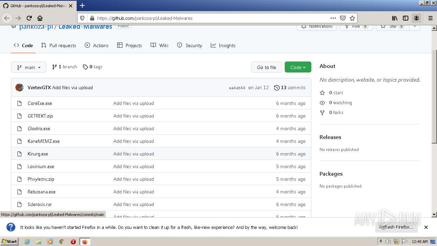Image resolution: width=437 pixels, height=246 pixels.
Task: Open the Wiki tab
Action: click(159, 45)
